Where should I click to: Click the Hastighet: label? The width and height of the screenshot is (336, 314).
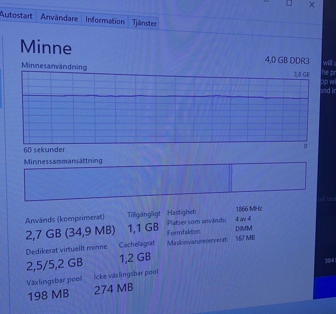(x=182, y=212)
